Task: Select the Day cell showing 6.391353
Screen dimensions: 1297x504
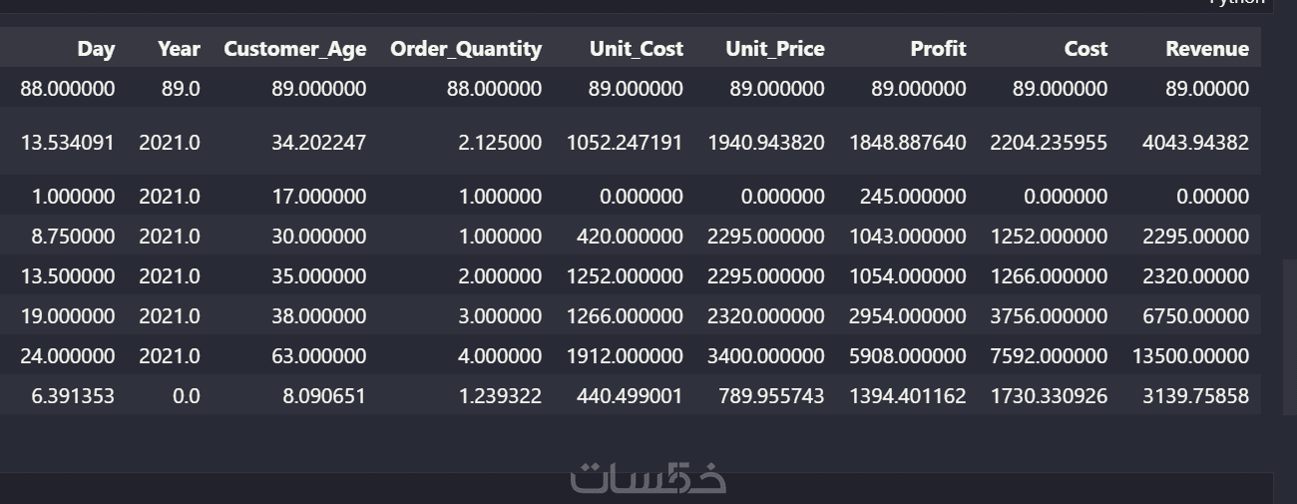Action: point(68,396)
